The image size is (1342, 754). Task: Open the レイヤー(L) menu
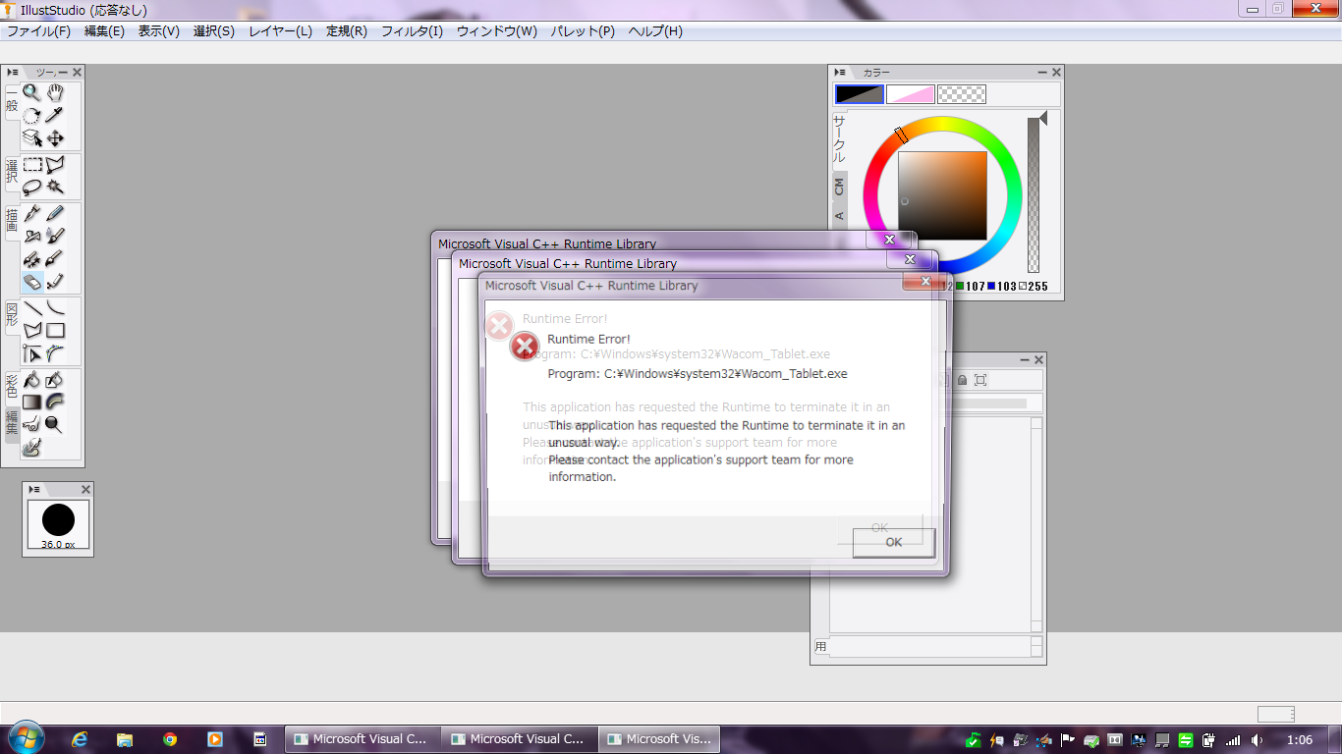tap(280, 31)
